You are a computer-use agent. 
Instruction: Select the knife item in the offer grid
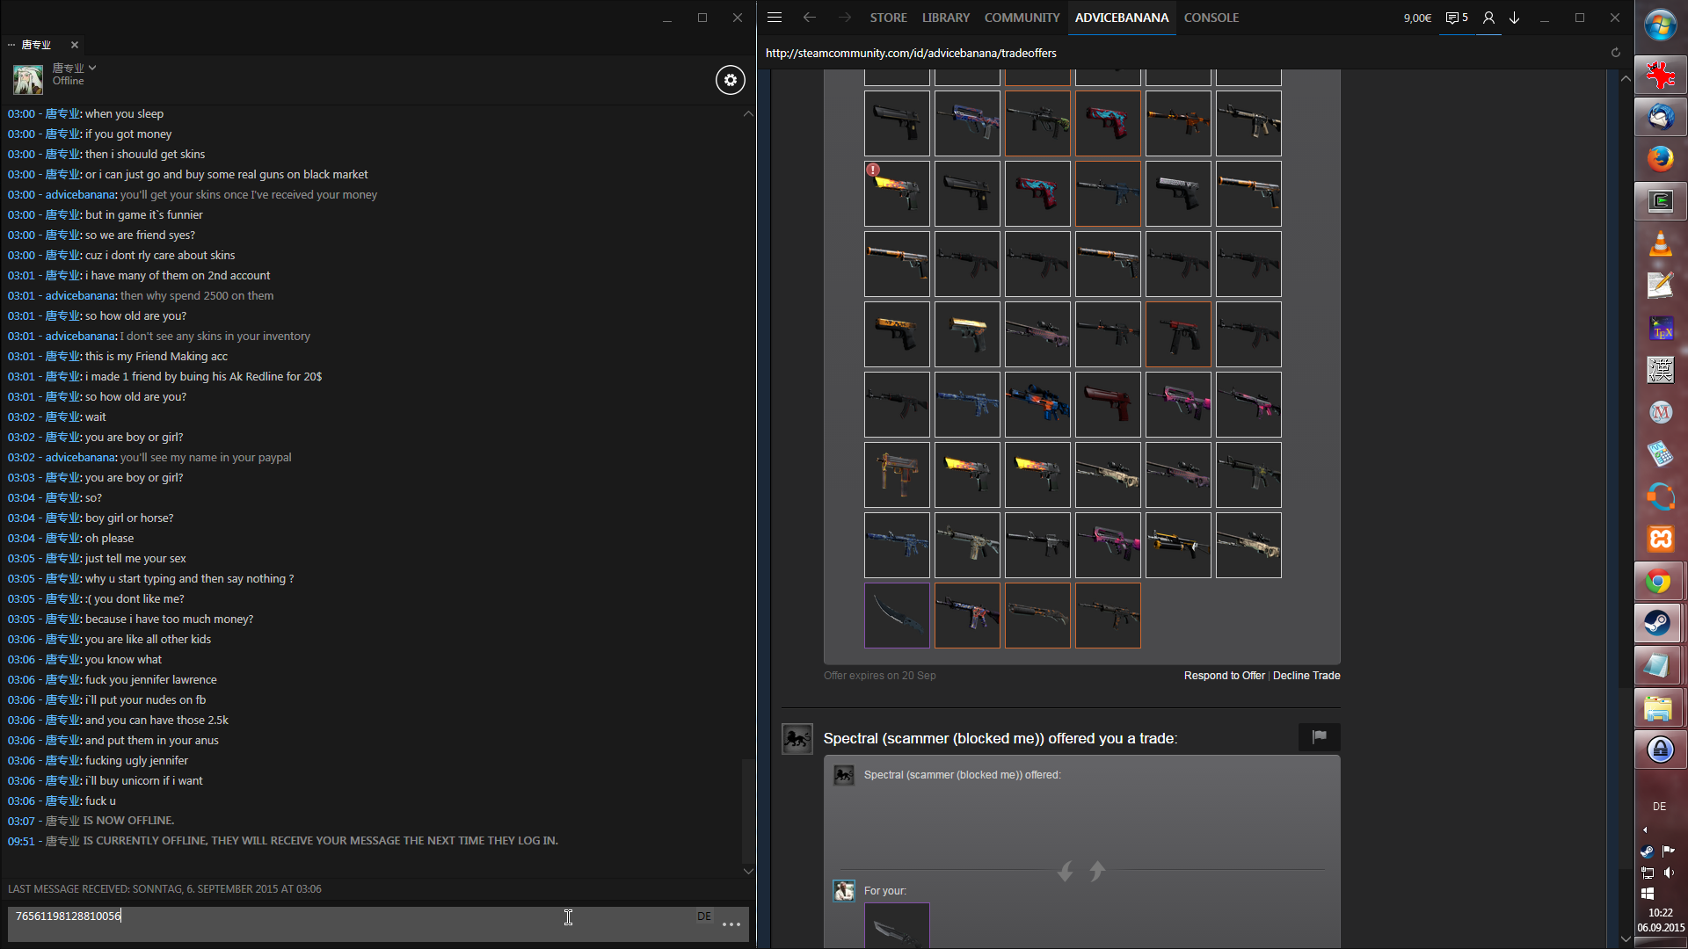pyautogui.click(x=897, y=616)
